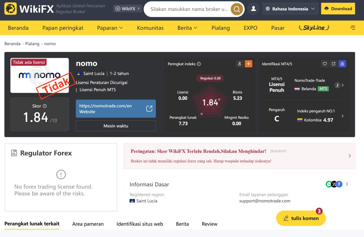The width and height of the screenshot is (364, 237).
Task: Click the external link icon on website button
Action: point(149,109)
